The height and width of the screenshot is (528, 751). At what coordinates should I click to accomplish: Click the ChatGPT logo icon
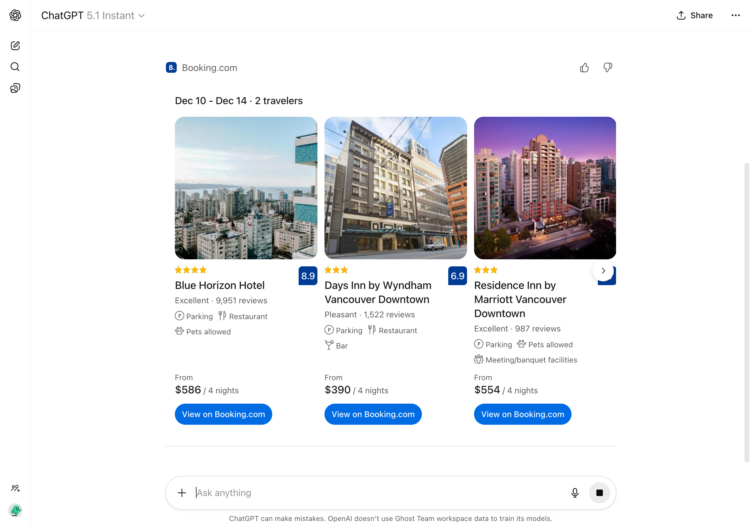coord(15,15)
